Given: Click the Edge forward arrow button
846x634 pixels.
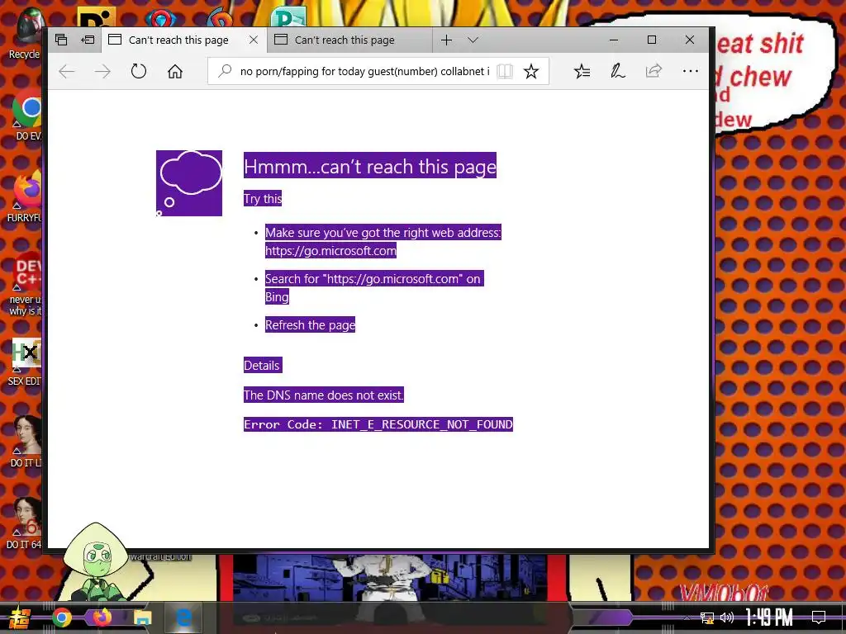Looking at the screenshot, I should click(x=102, y=71).
